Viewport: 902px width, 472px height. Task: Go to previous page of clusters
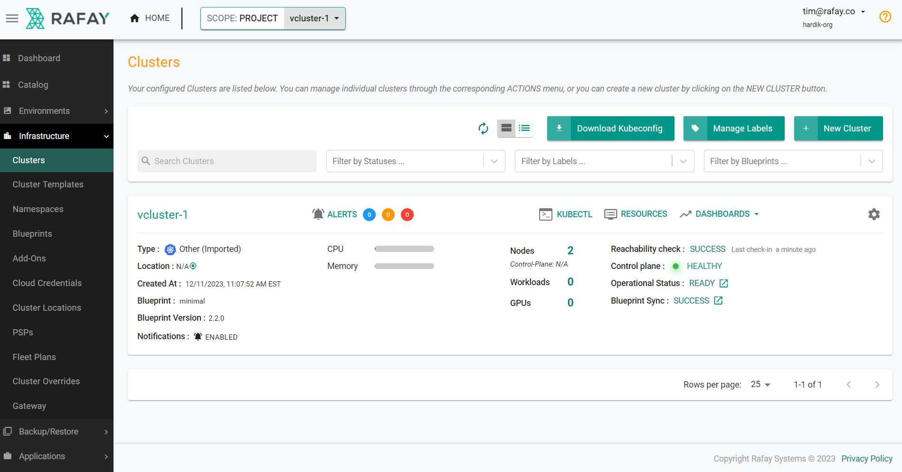tap(849, 384)
